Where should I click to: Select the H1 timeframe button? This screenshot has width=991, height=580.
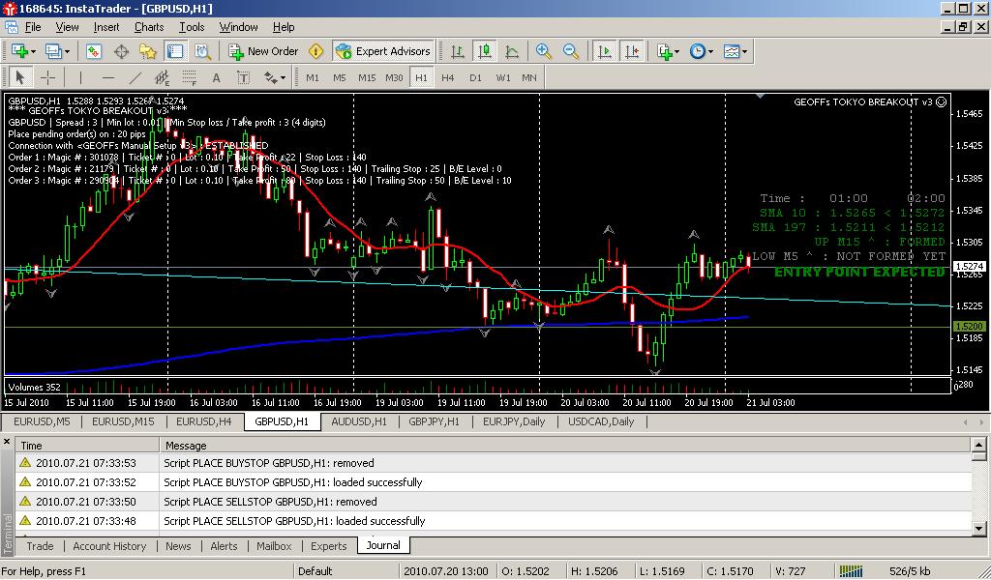pos(421,77)
